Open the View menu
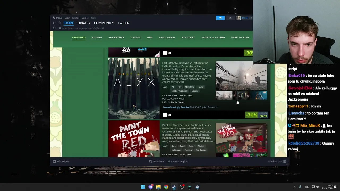Screen dimensions: 340x191 click(67, 18)
